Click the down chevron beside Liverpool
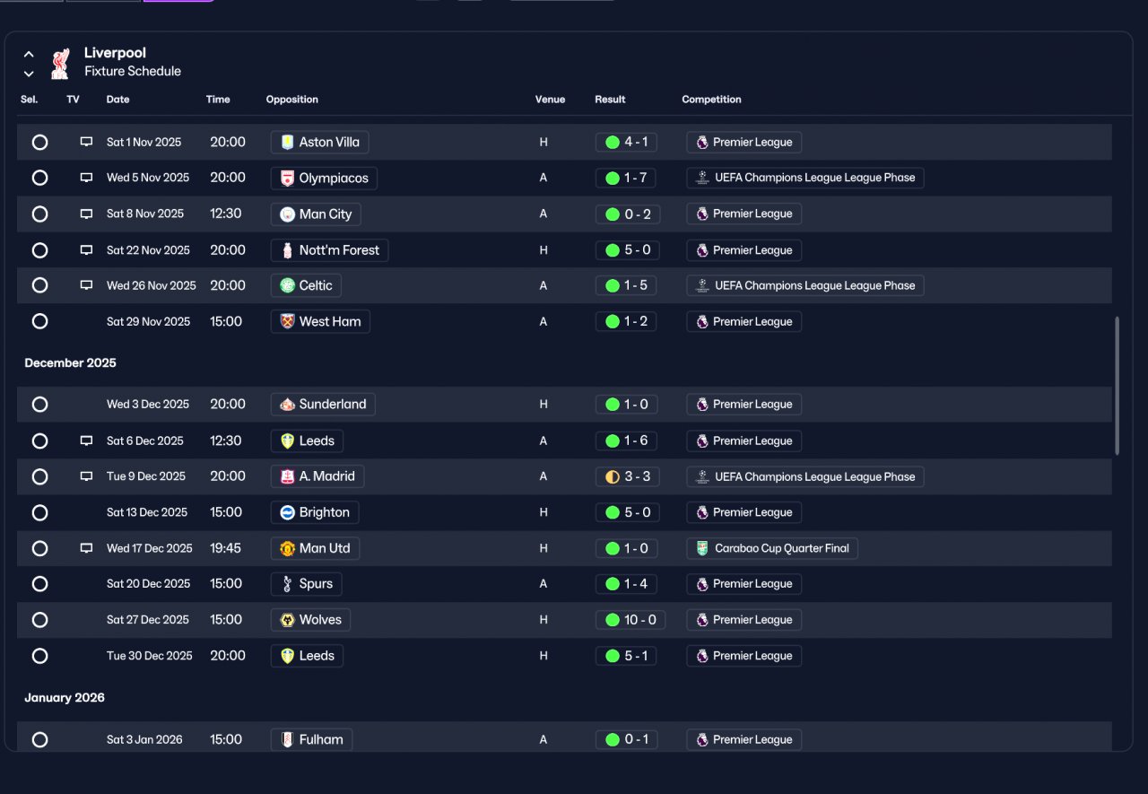Screen dimensions: 1148x794 click(x=29, y=74)
